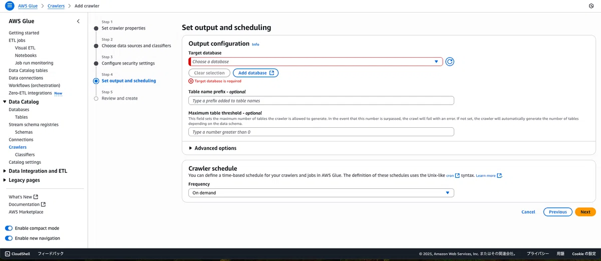
Task: Click Crawlers breadcrumb link
Action: [x=56, y=6]
